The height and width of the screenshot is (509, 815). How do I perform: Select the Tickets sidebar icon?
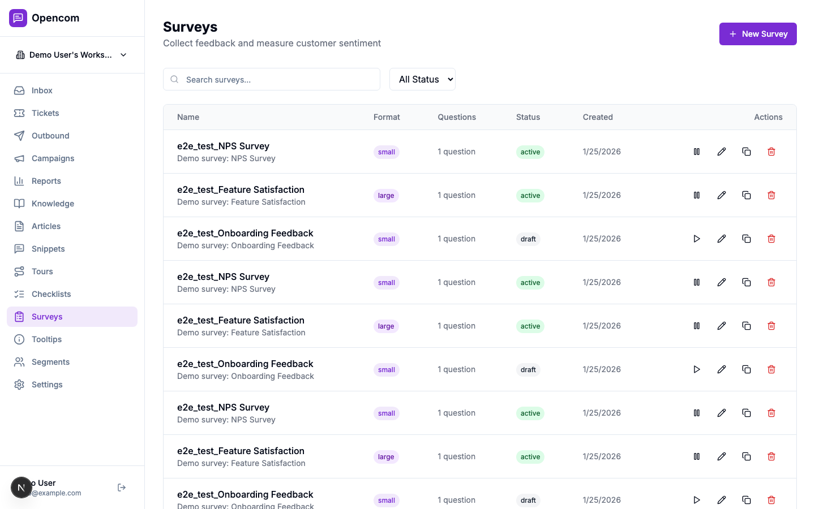[19, 113]
